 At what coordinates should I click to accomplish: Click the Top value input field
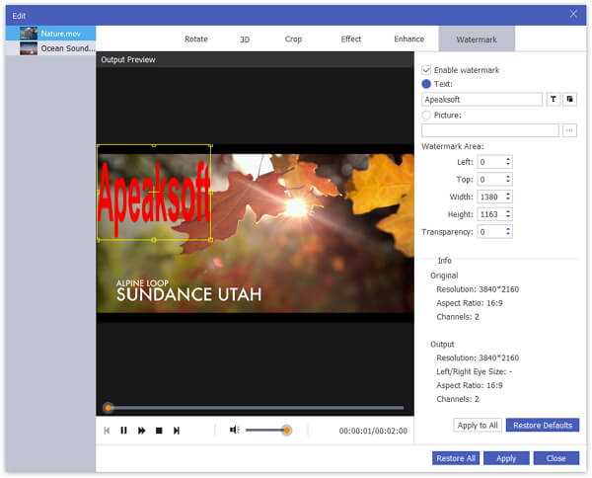pyautogui.click(x=491, y=180)
